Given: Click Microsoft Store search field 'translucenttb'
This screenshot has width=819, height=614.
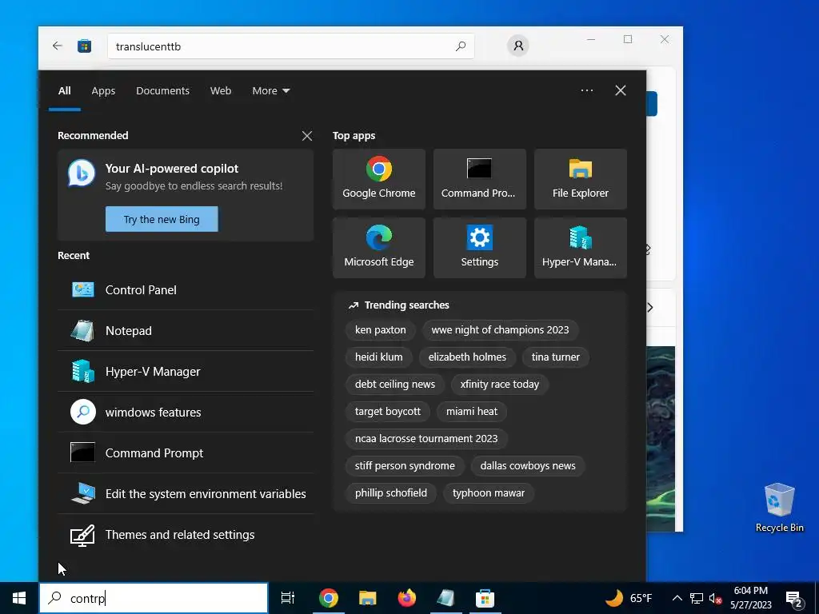Looking at the screenshot, I should point(290,46).
